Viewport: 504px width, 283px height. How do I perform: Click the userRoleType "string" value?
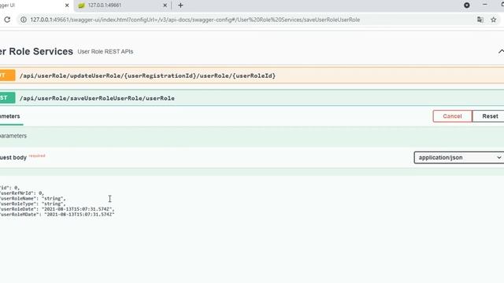[53, 204]
